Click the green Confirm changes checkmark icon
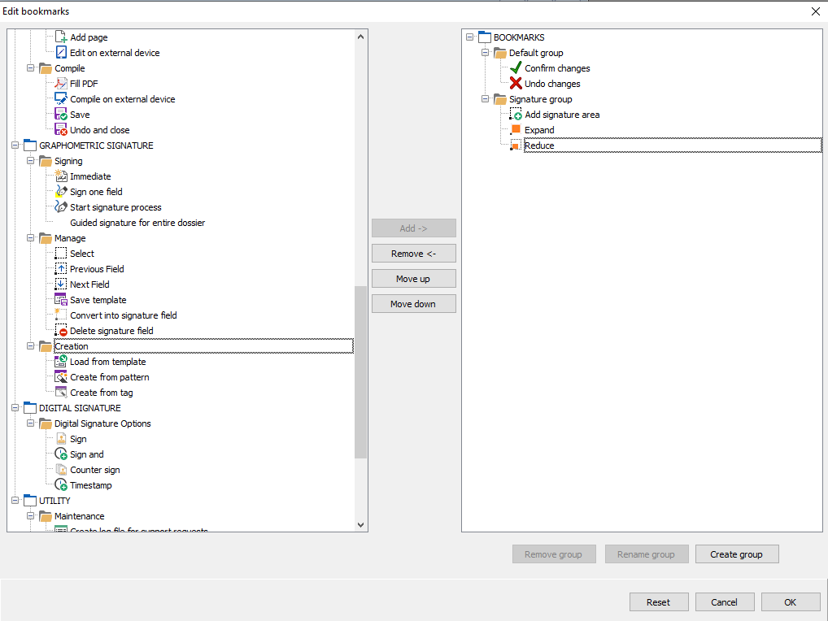Image resolution: width=828 pixels, height=621 pixels. click(516, 68)
